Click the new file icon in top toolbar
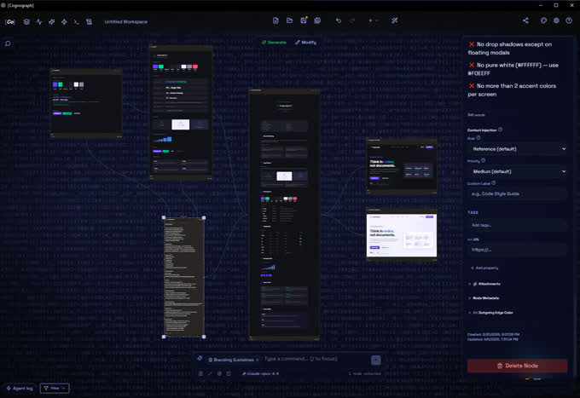580x398 pixels. (x=275, y=20)
